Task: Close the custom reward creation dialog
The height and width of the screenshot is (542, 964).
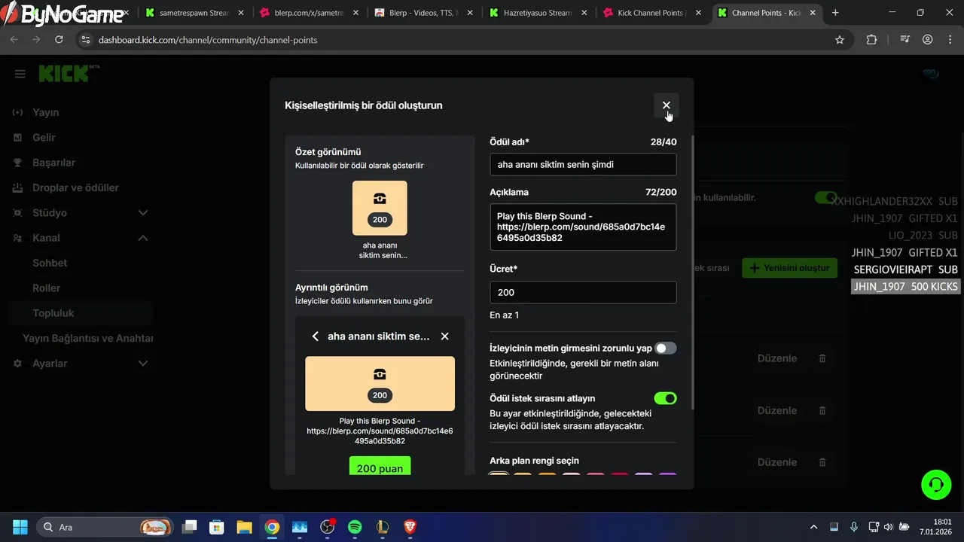Action: tap(666, 105)
